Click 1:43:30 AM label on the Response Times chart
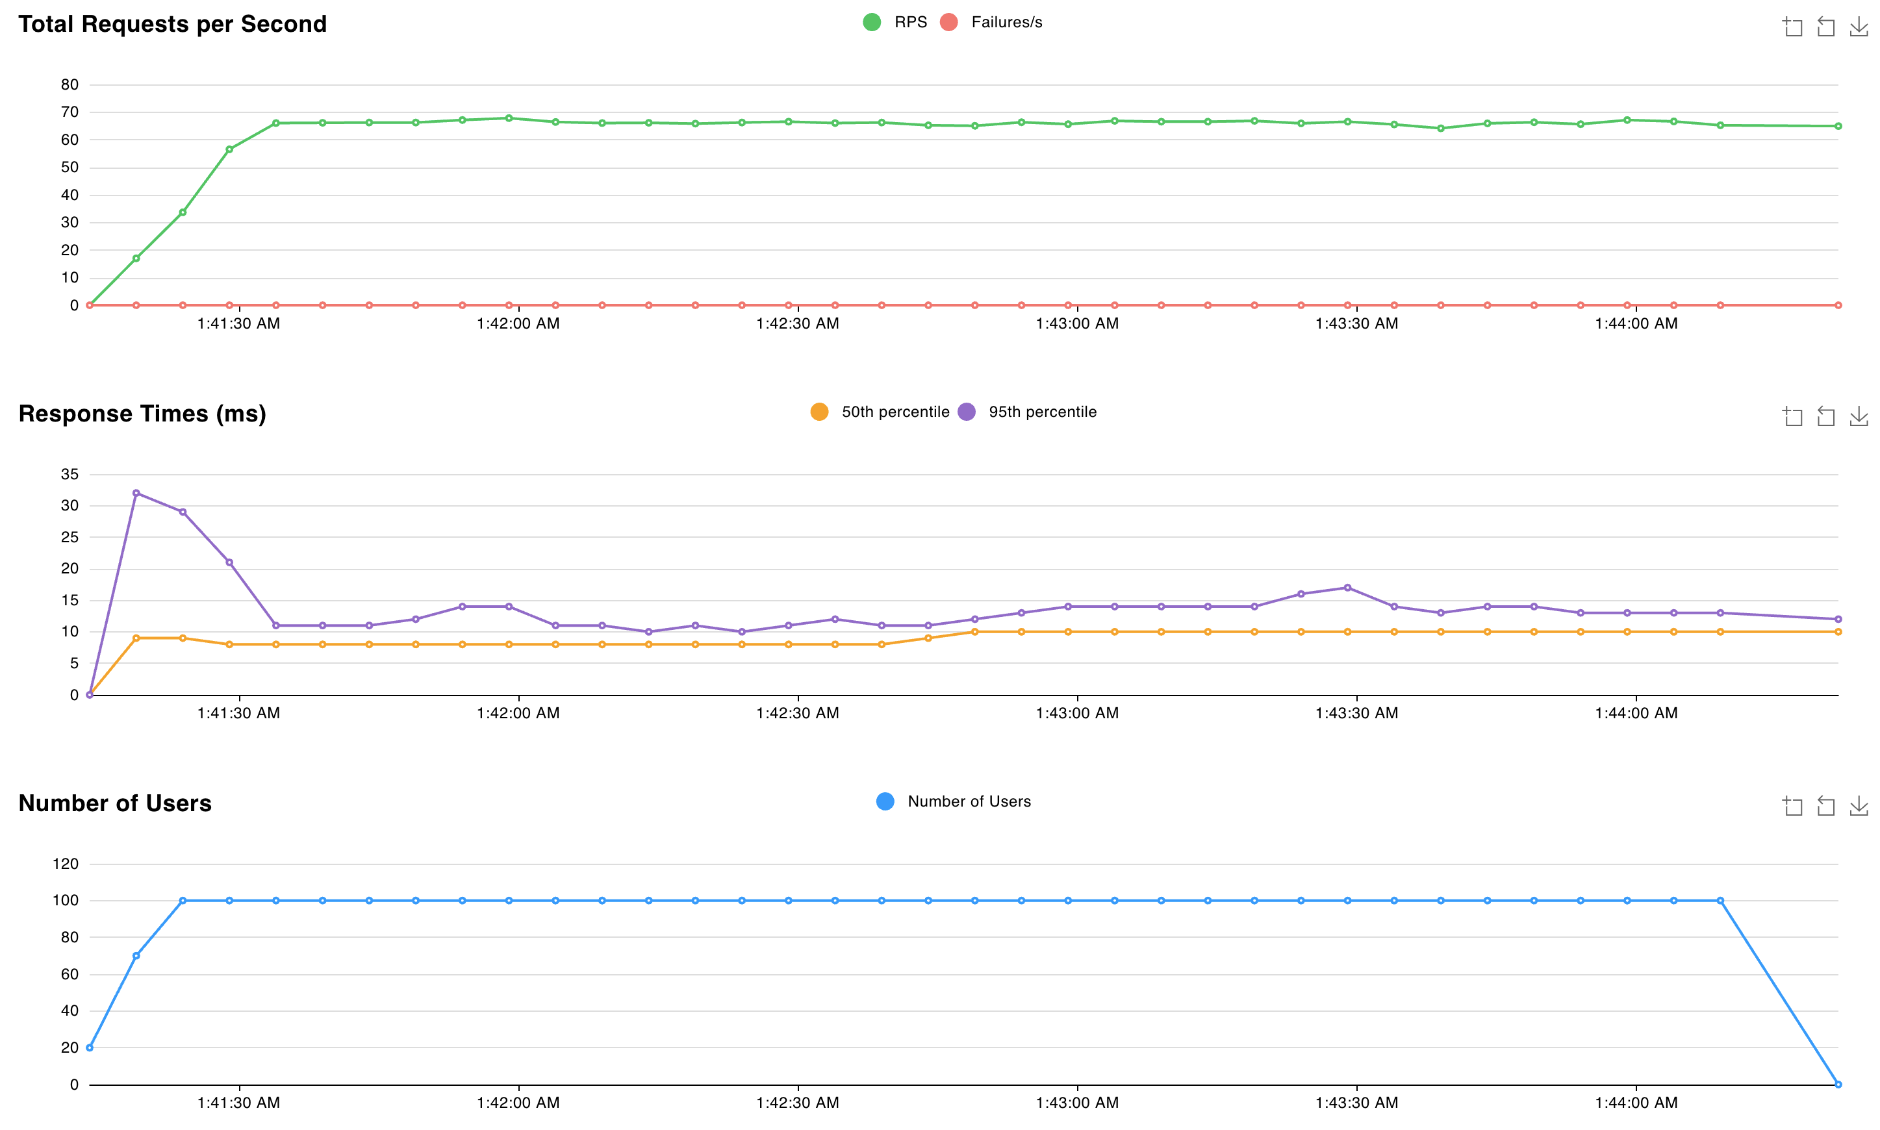Screen dimensions: 1880x1130 1356,714
